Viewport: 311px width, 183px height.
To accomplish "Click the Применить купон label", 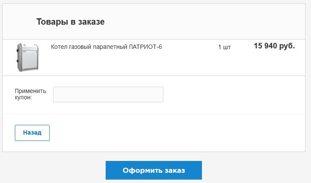I will coord(31,94).
